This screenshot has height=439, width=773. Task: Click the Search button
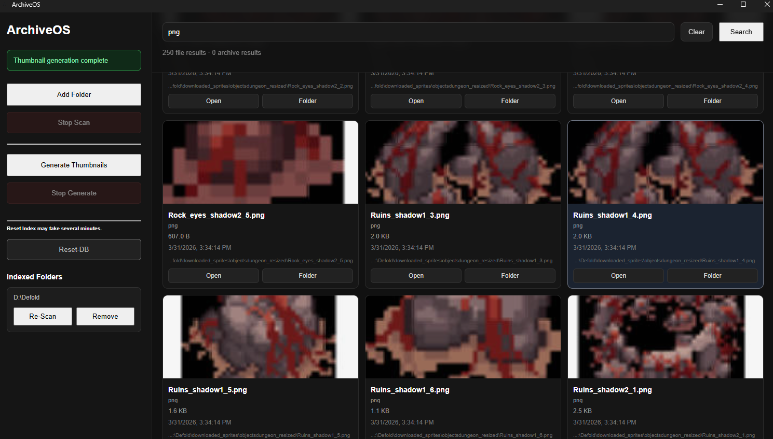pos(741,32)
